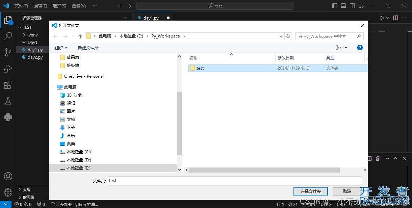Go back in VS Code navigation
This screenshot has width=412, height=208.
pyautogui.click(x=120, y=6)
